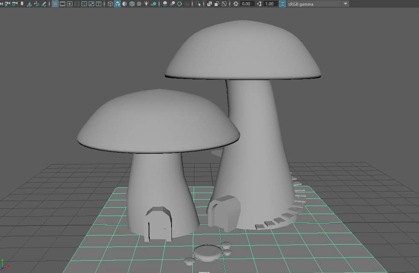The width and height of the screenshot is (419, 273).
Task: Click the Isolate Select icon
Action: [x=198, y=4]
